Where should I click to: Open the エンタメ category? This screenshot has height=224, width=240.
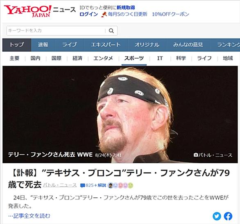coord(103,58)
